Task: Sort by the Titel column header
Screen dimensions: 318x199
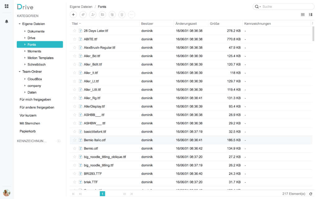Action: (x=75, y=24)
